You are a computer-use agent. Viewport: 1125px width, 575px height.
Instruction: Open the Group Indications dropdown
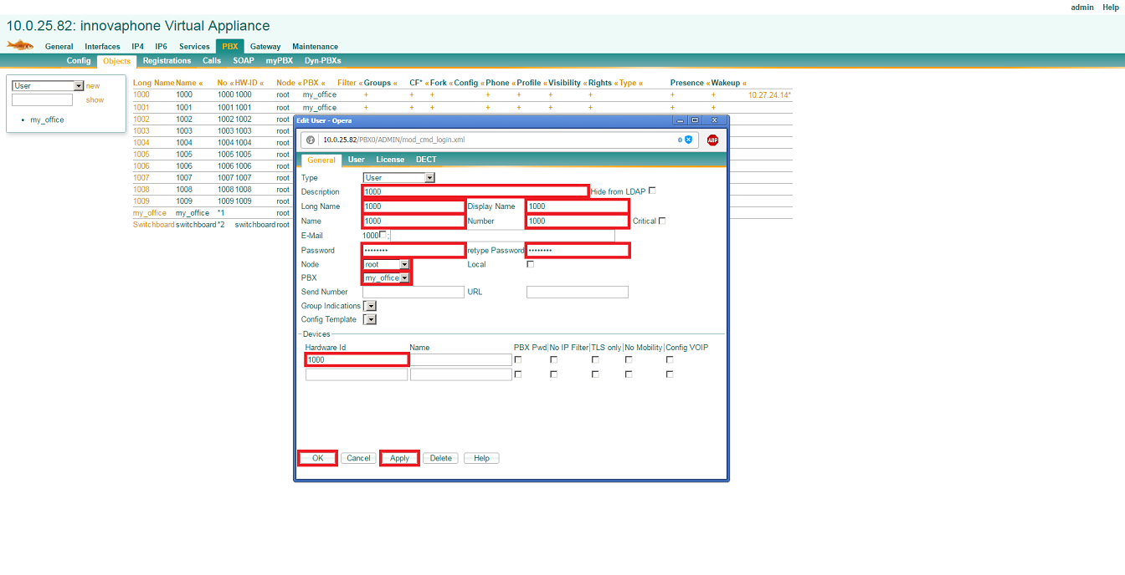tap(370, 306)
